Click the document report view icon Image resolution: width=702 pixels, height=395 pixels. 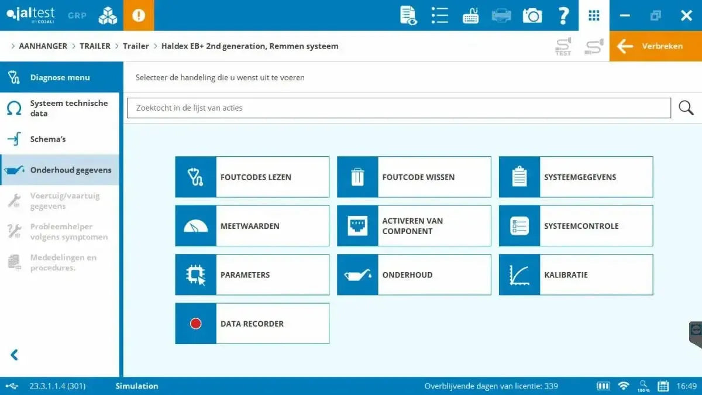click(408, 15)
